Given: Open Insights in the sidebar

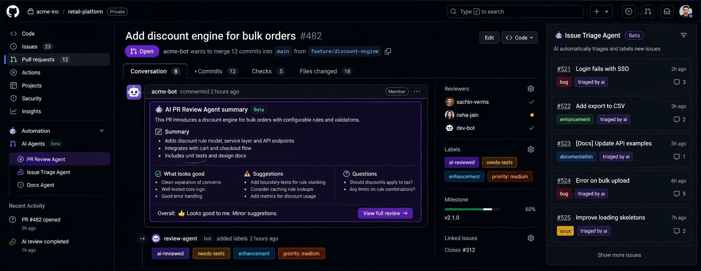Looking at the screenshot, I should [x=58, y=111].
